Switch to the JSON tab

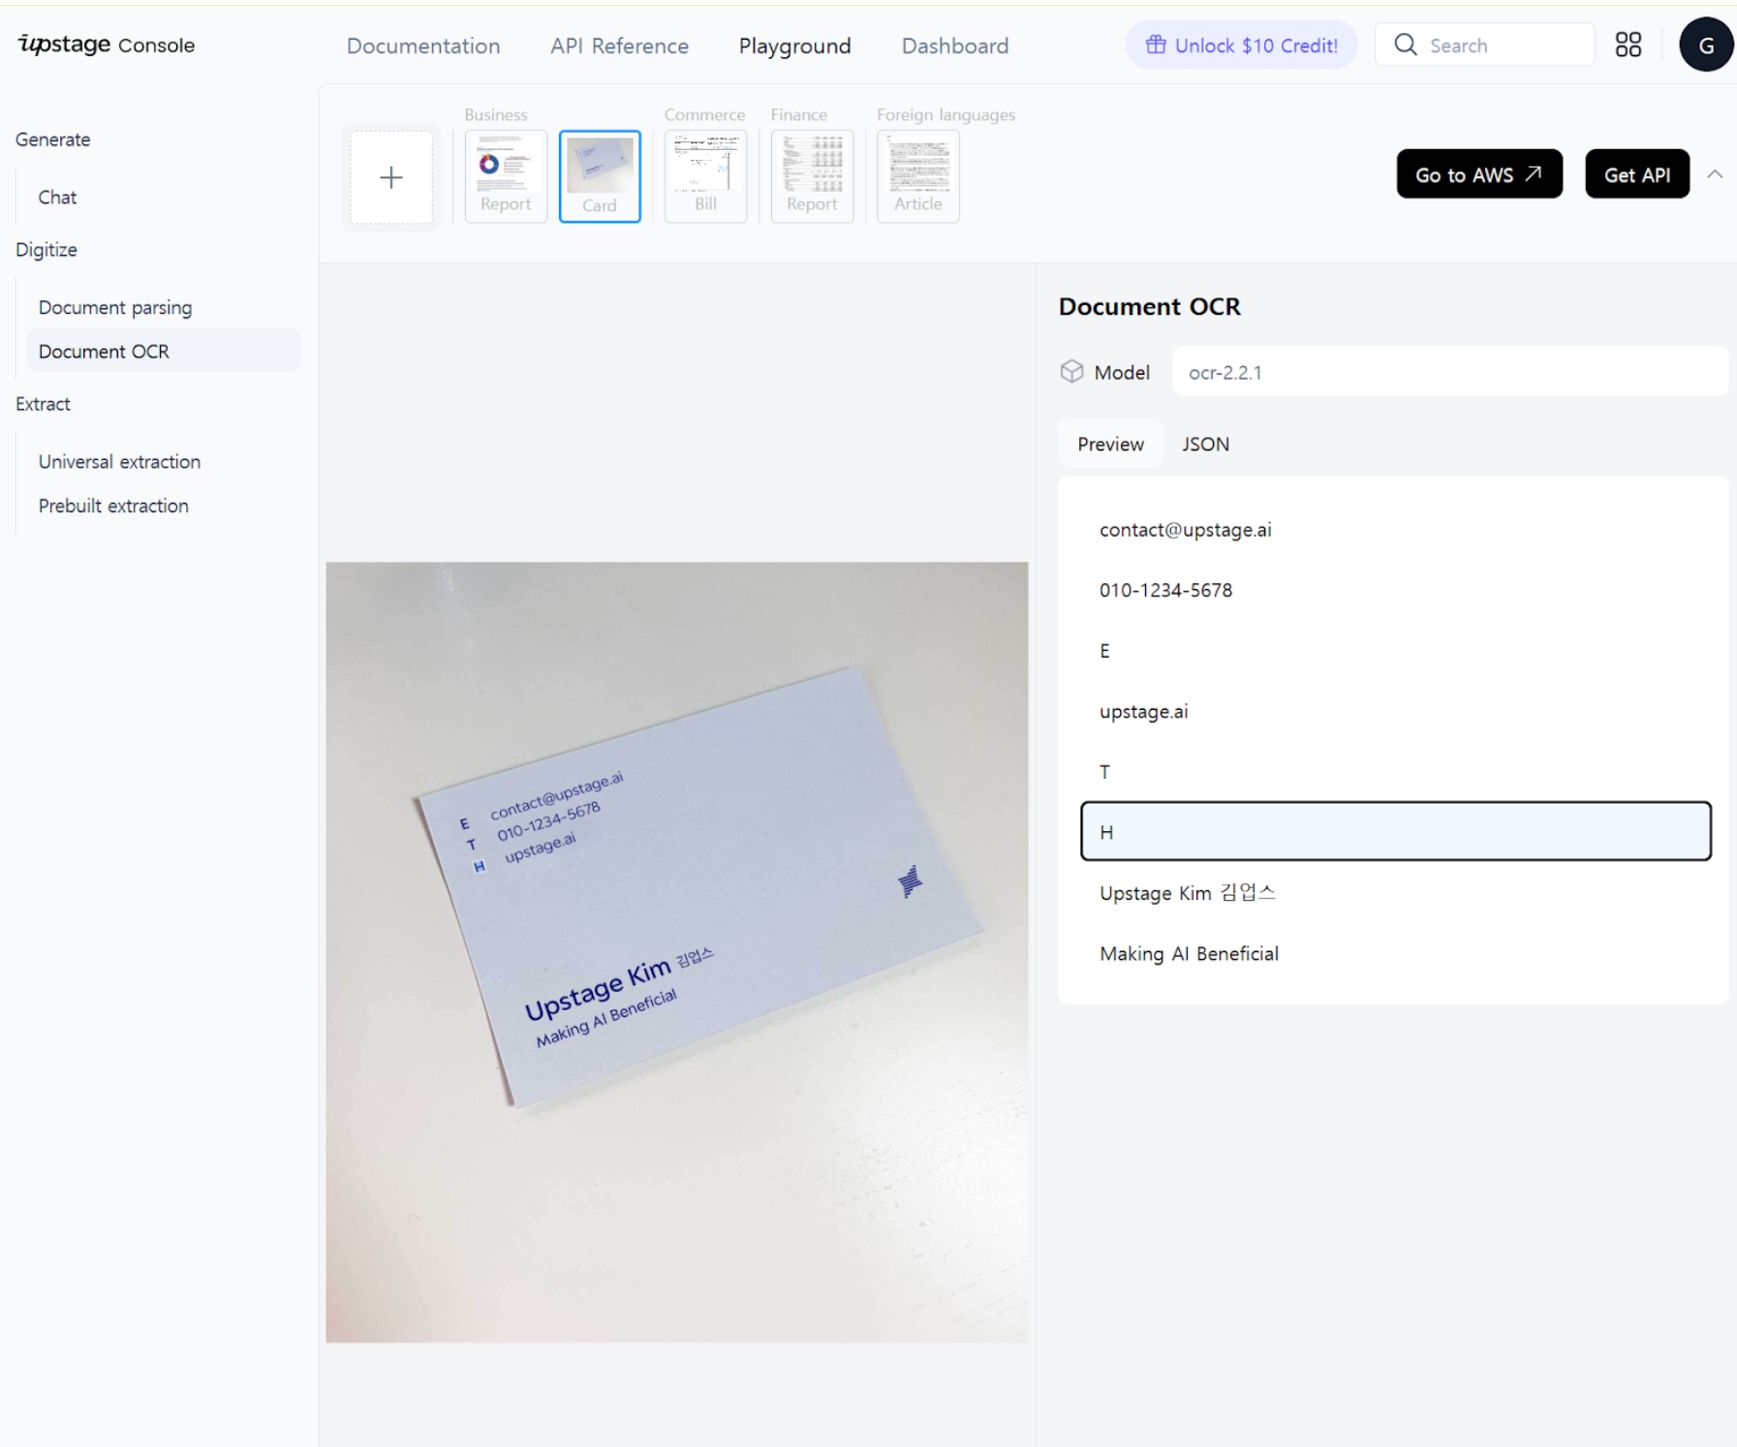pyautogui.click(x=1205, y=444)
